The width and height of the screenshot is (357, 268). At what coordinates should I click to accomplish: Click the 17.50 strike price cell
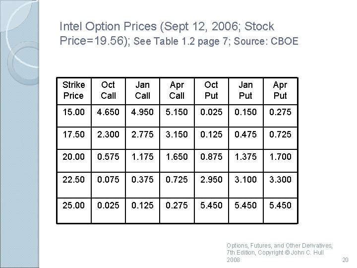(74, 138)
